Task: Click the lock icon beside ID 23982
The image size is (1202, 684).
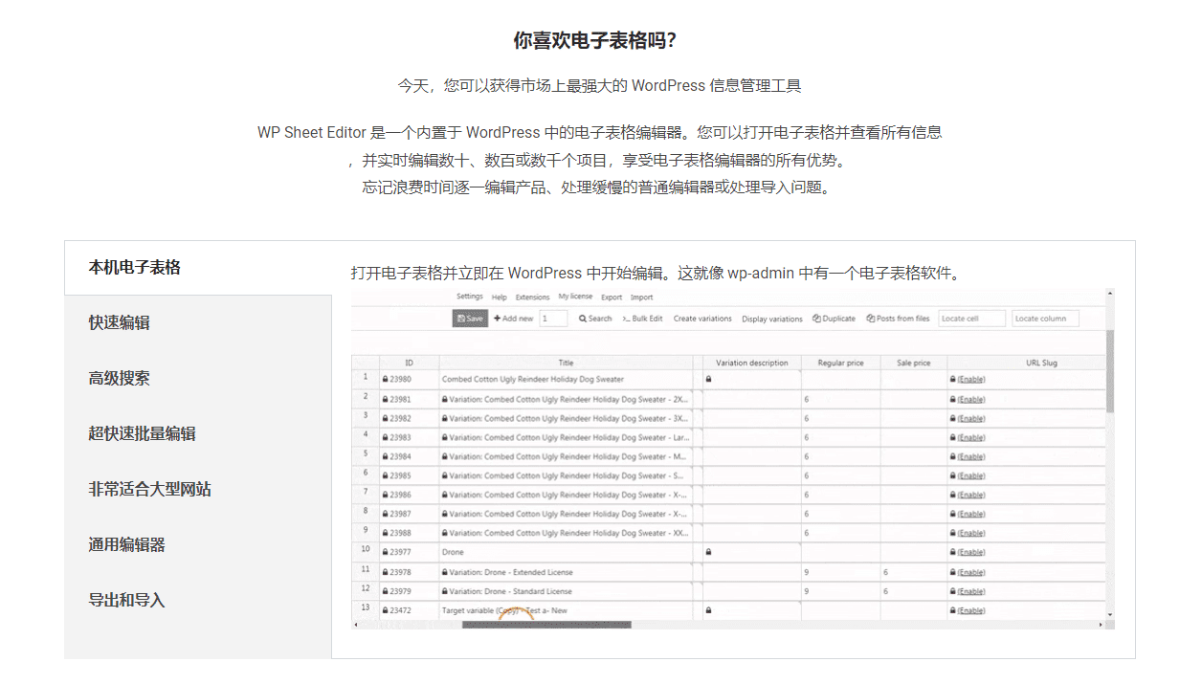Action: (385, 418)
